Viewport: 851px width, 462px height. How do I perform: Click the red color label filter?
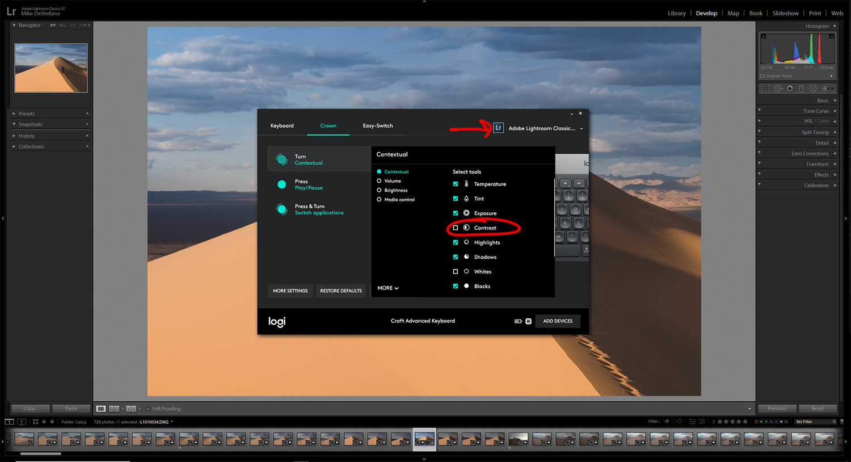coord(756,422)
